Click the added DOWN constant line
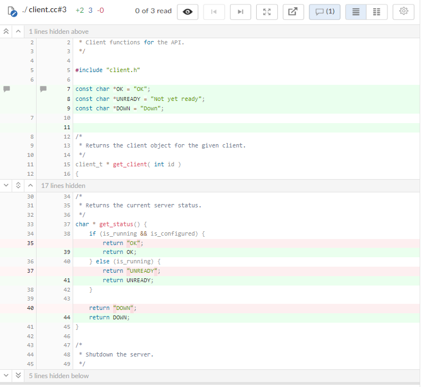 coord(246,109)
